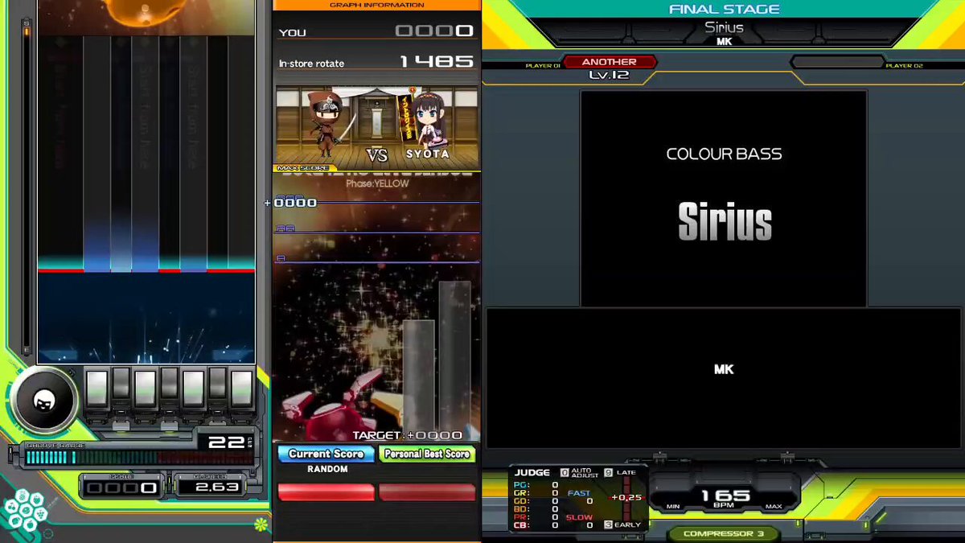Click the large Sirius title in the video area
965x543 pixels.
tap(725, 221)
